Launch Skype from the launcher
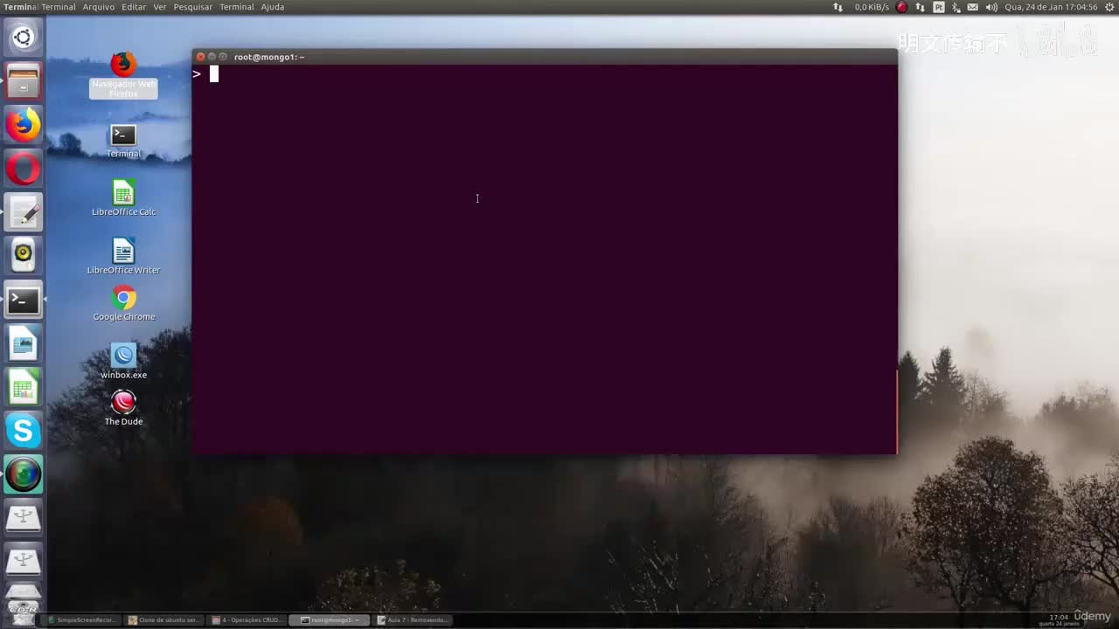The width and height of the screenshot is (1119, 629). click(23, 431)
